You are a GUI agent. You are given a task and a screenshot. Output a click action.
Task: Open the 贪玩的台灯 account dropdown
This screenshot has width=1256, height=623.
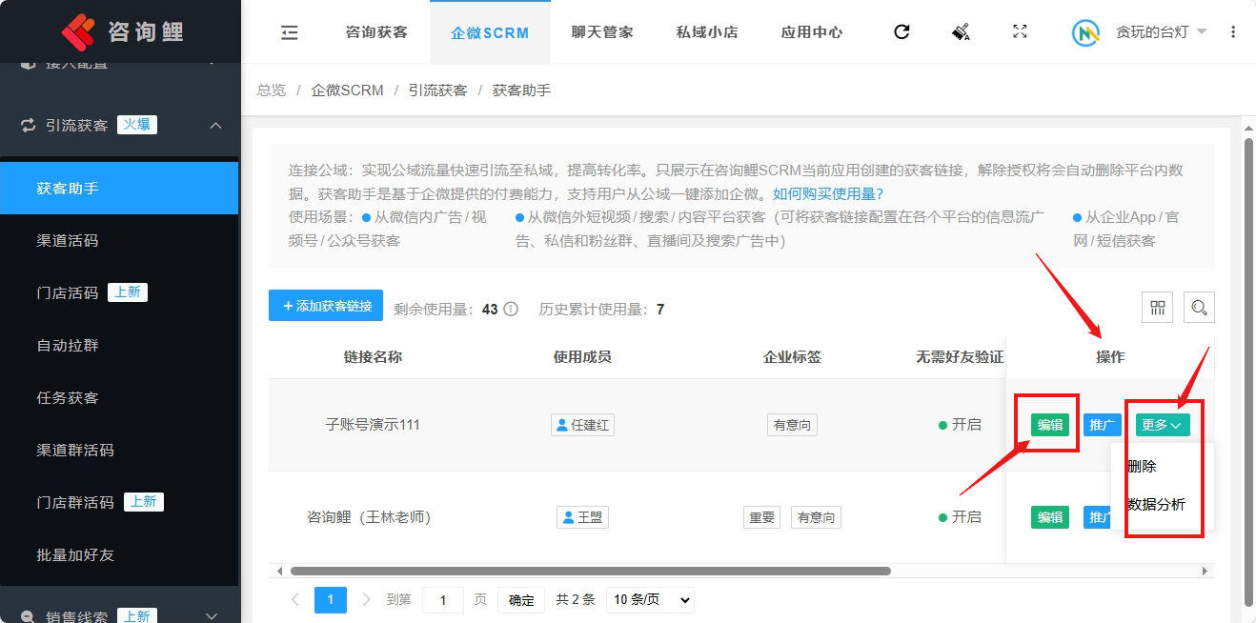point(1161,32)
